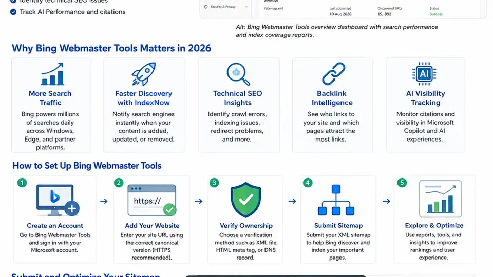Click the /sitemap.xml table entry
Screen dimensions: 493x277
tap(273, 9)
